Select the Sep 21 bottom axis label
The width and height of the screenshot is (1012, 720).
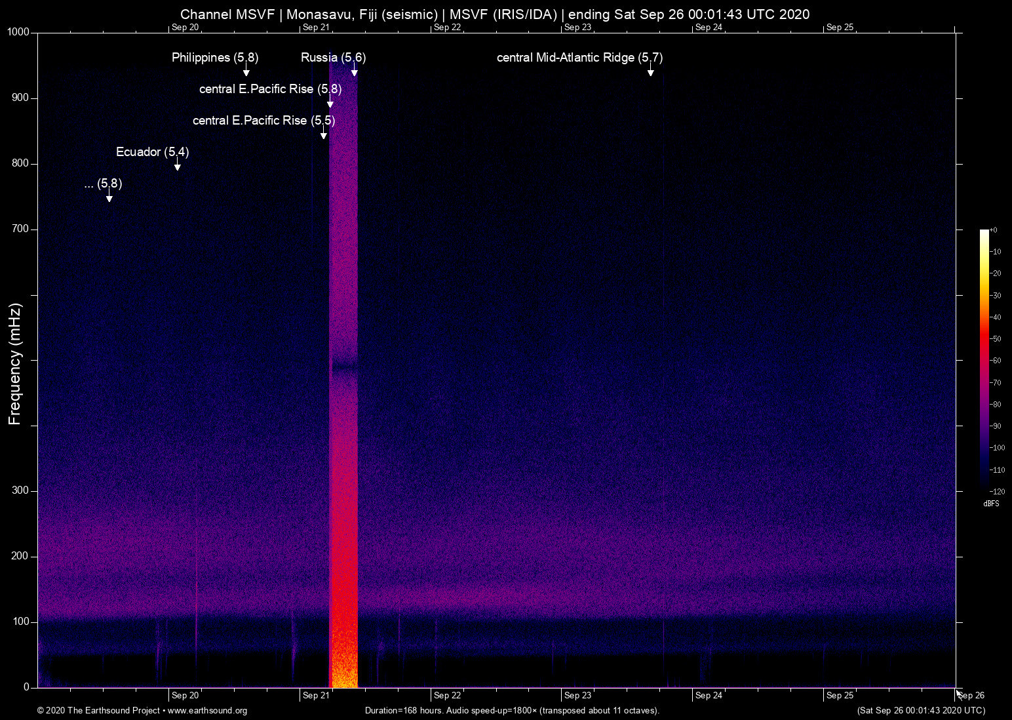pos(317,695)
